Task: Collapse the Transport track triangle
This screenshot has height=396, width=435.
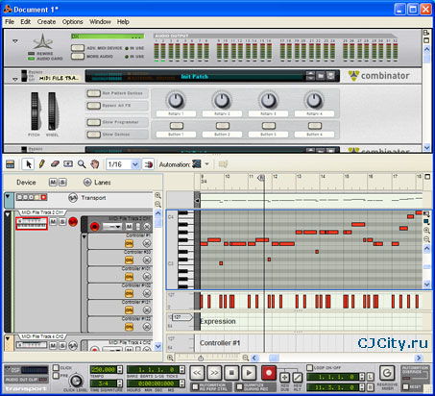Action: [x=8, y=196]
